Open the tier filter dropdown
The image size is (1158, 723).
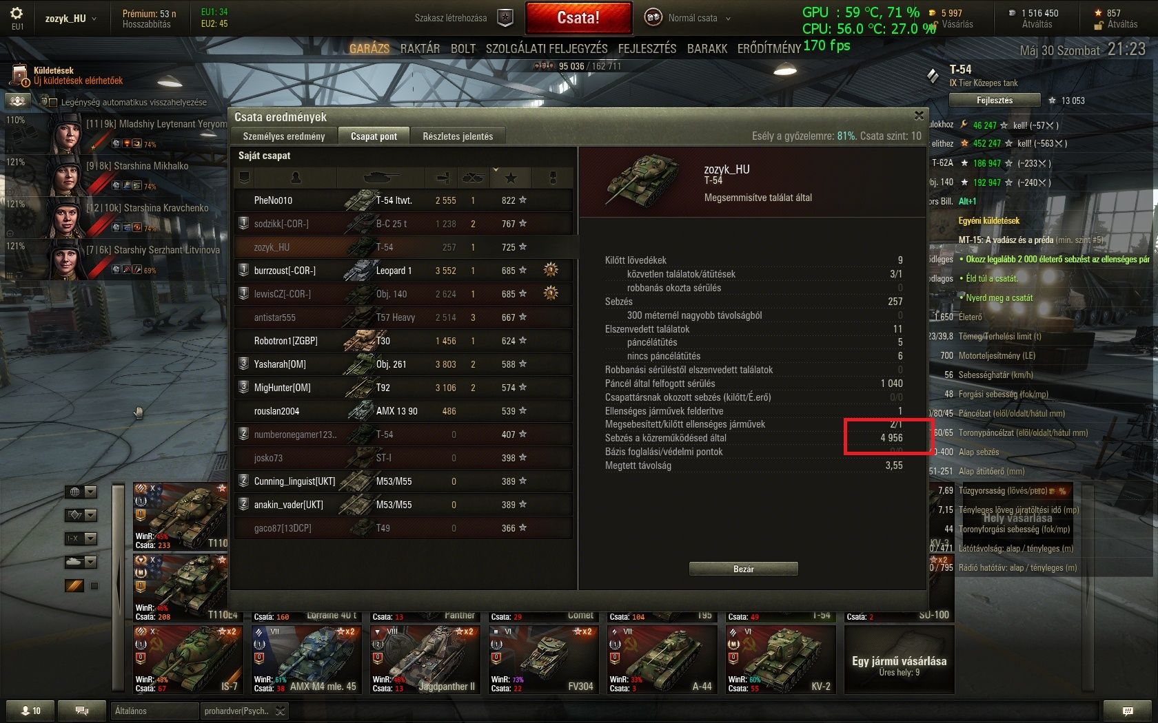tap(81, 538)
